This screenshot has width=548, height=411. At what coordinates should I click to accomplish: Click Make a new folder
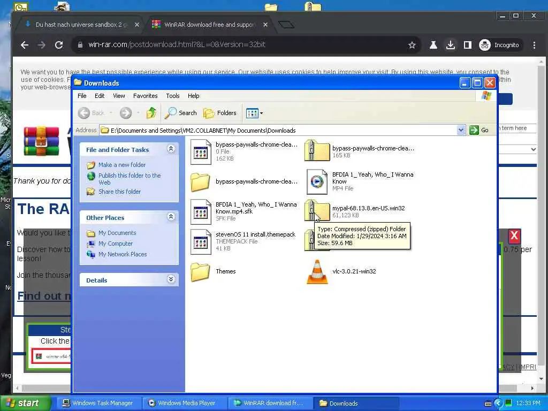[x=121, y=165]
